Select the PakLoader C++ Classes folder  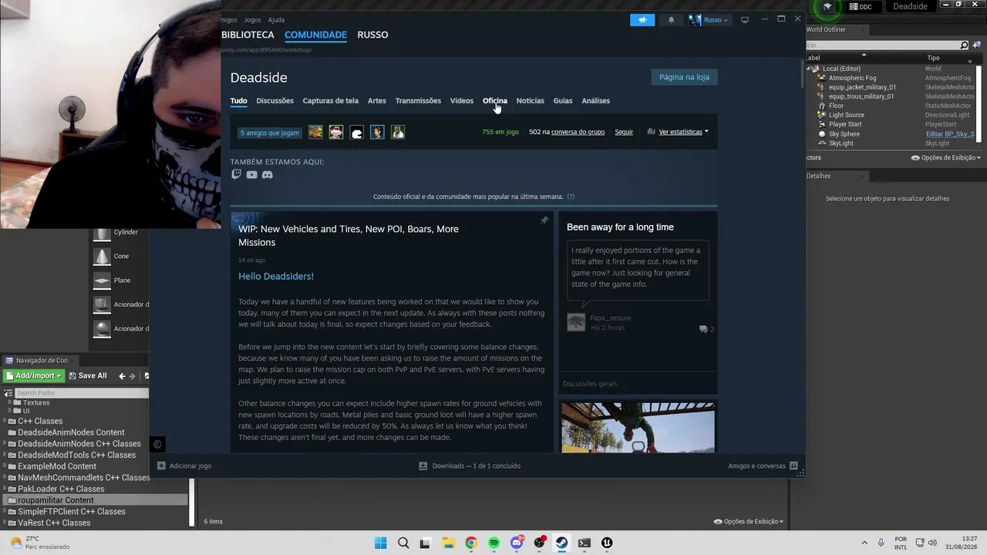pyautogui.click(x=61, y=489)
